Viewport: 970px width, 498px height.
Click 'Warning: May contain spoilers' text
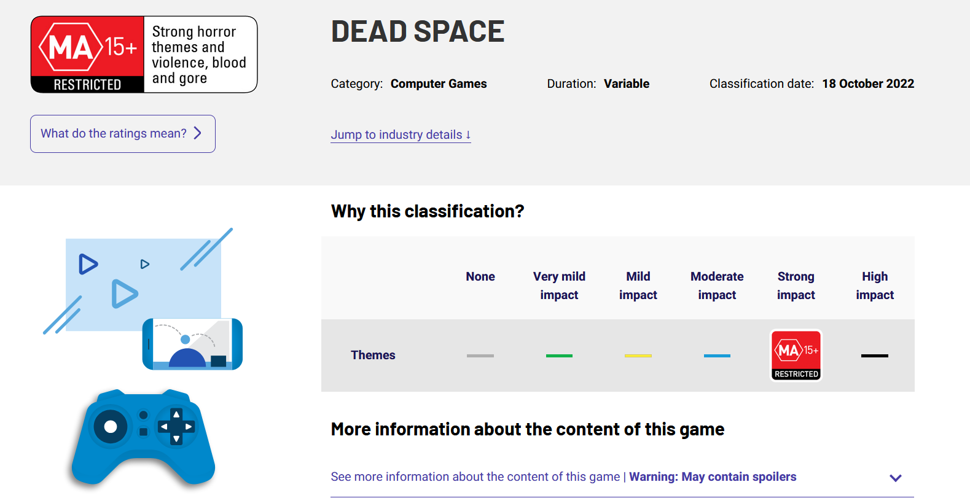click(713, 477)
